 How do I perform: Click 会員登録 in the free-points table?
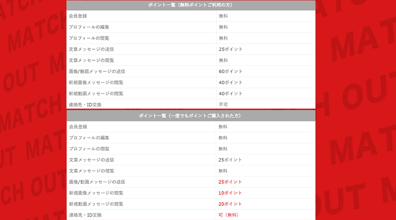point(78,16)
